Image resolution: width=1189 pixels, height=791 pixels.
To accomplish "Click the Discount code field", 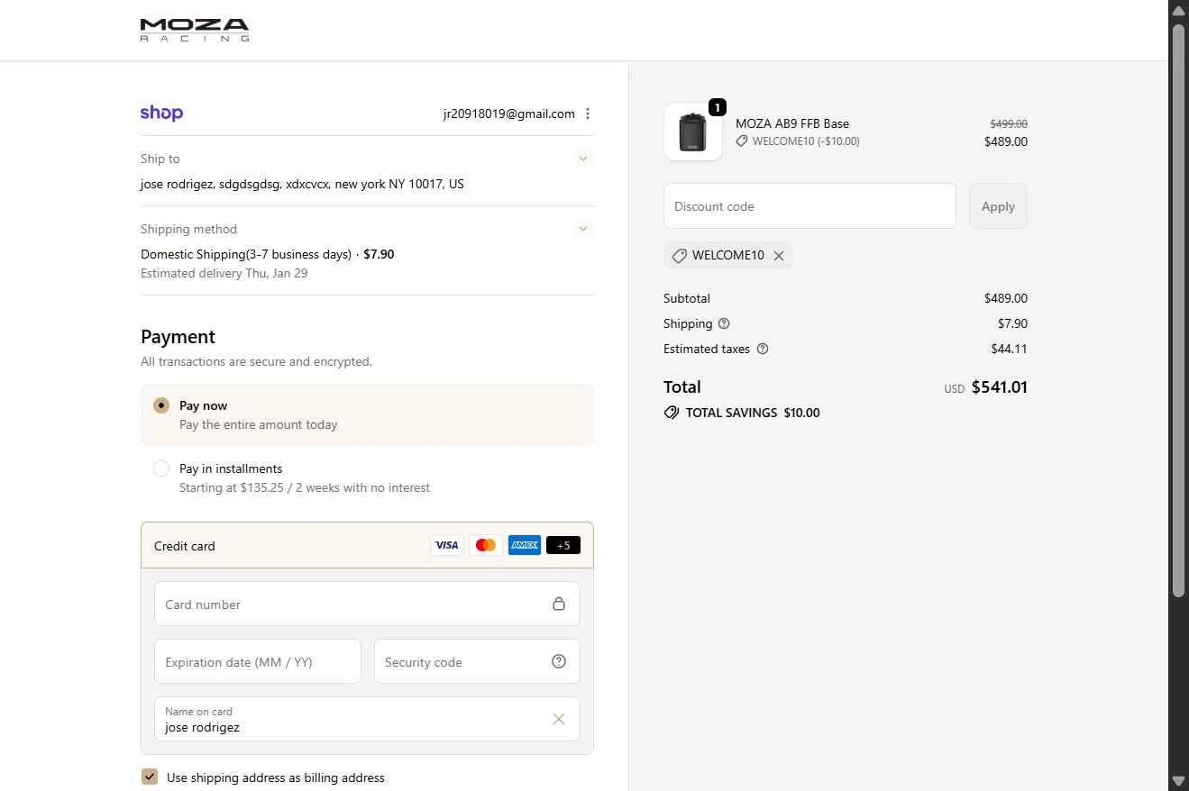I will point(809,206).
